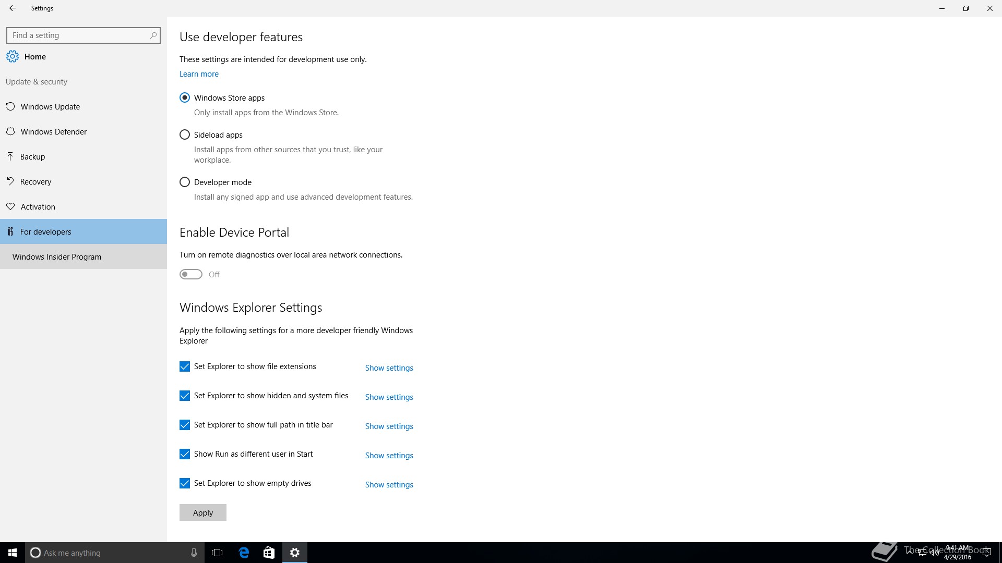
Task: Click the Backup upload arrow icon
Action: 10,156
